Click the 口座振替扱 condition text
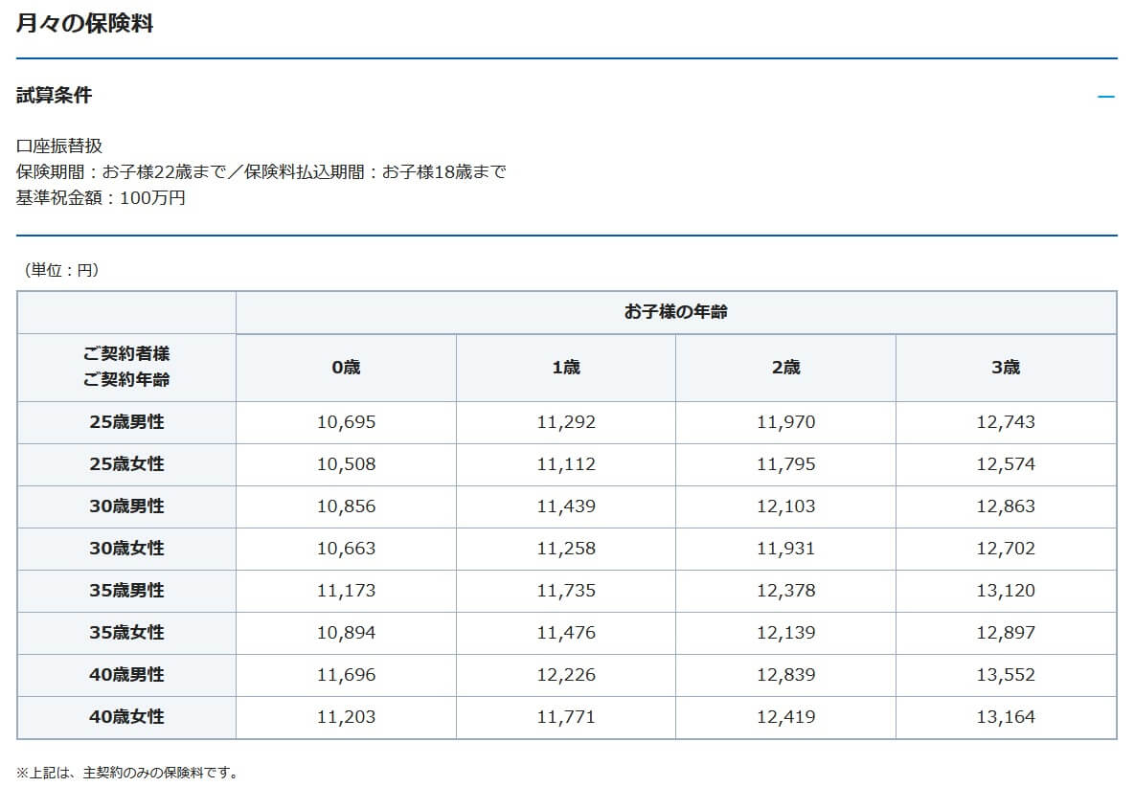This screenshot has width=1135, height=787. pyautogui.click(x=59, y=146)
